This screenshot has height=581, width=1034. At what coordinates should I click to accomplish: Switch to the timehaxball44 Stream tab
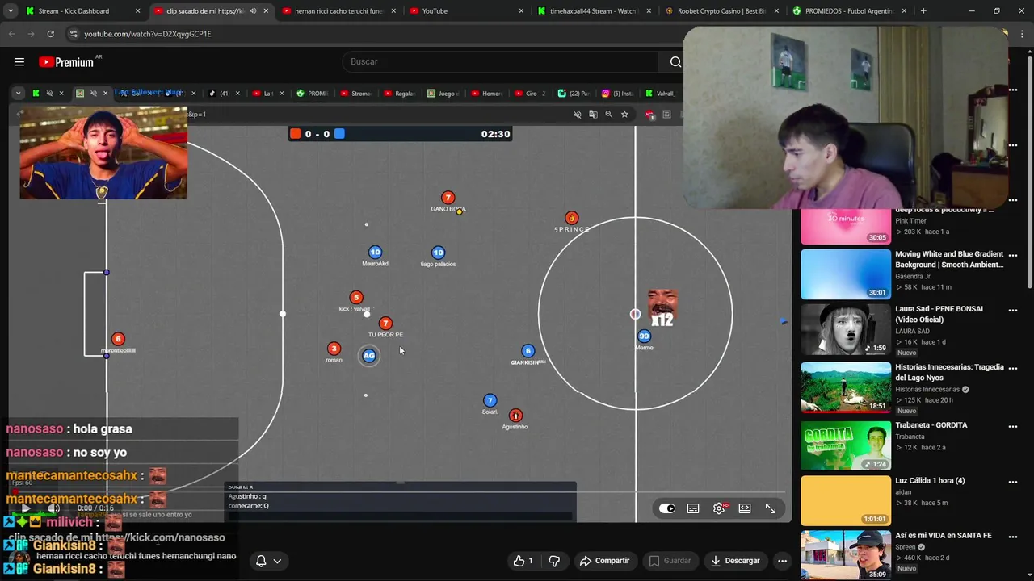(x=595, y=11)
